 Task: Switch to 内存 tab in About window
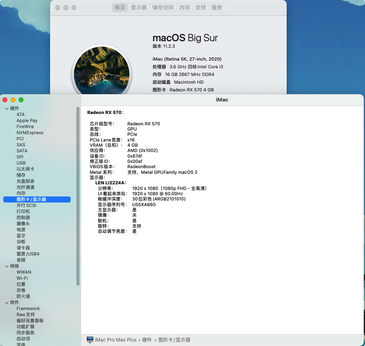[x=185, y=7]
